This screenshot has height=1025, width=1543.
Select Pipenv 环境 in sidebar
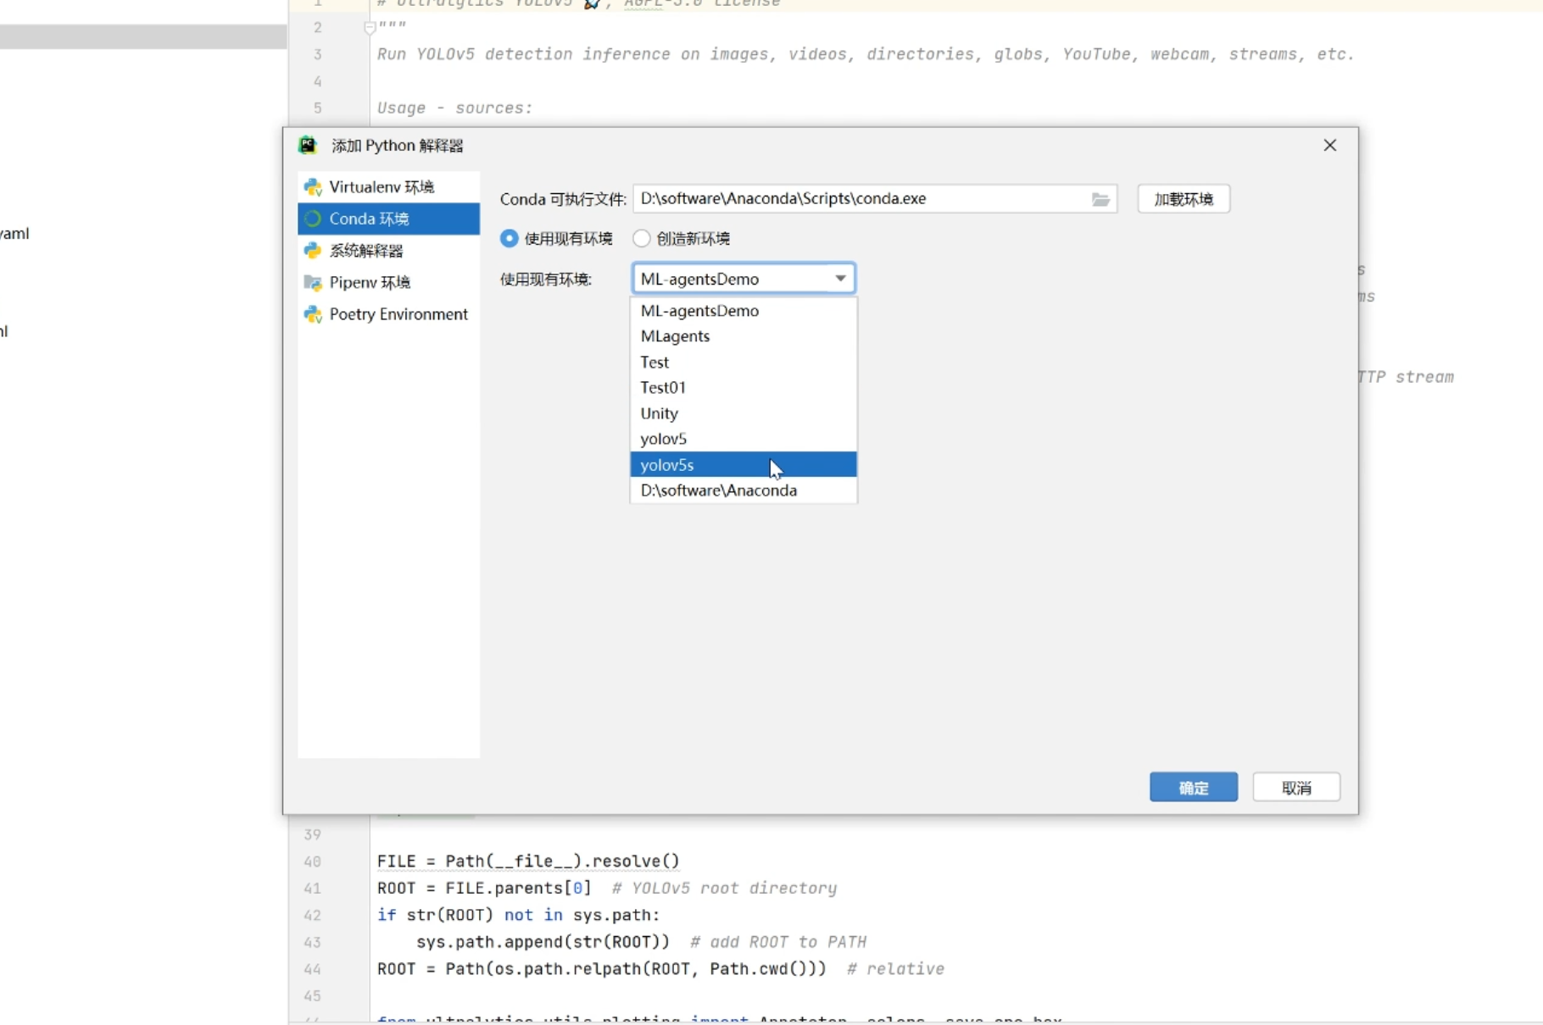click(x=388, y=282)
